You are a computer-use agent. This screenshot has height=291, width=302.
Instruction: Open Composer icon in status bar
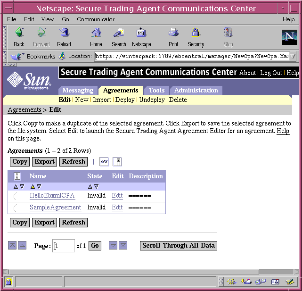click(x=290, y=282)
